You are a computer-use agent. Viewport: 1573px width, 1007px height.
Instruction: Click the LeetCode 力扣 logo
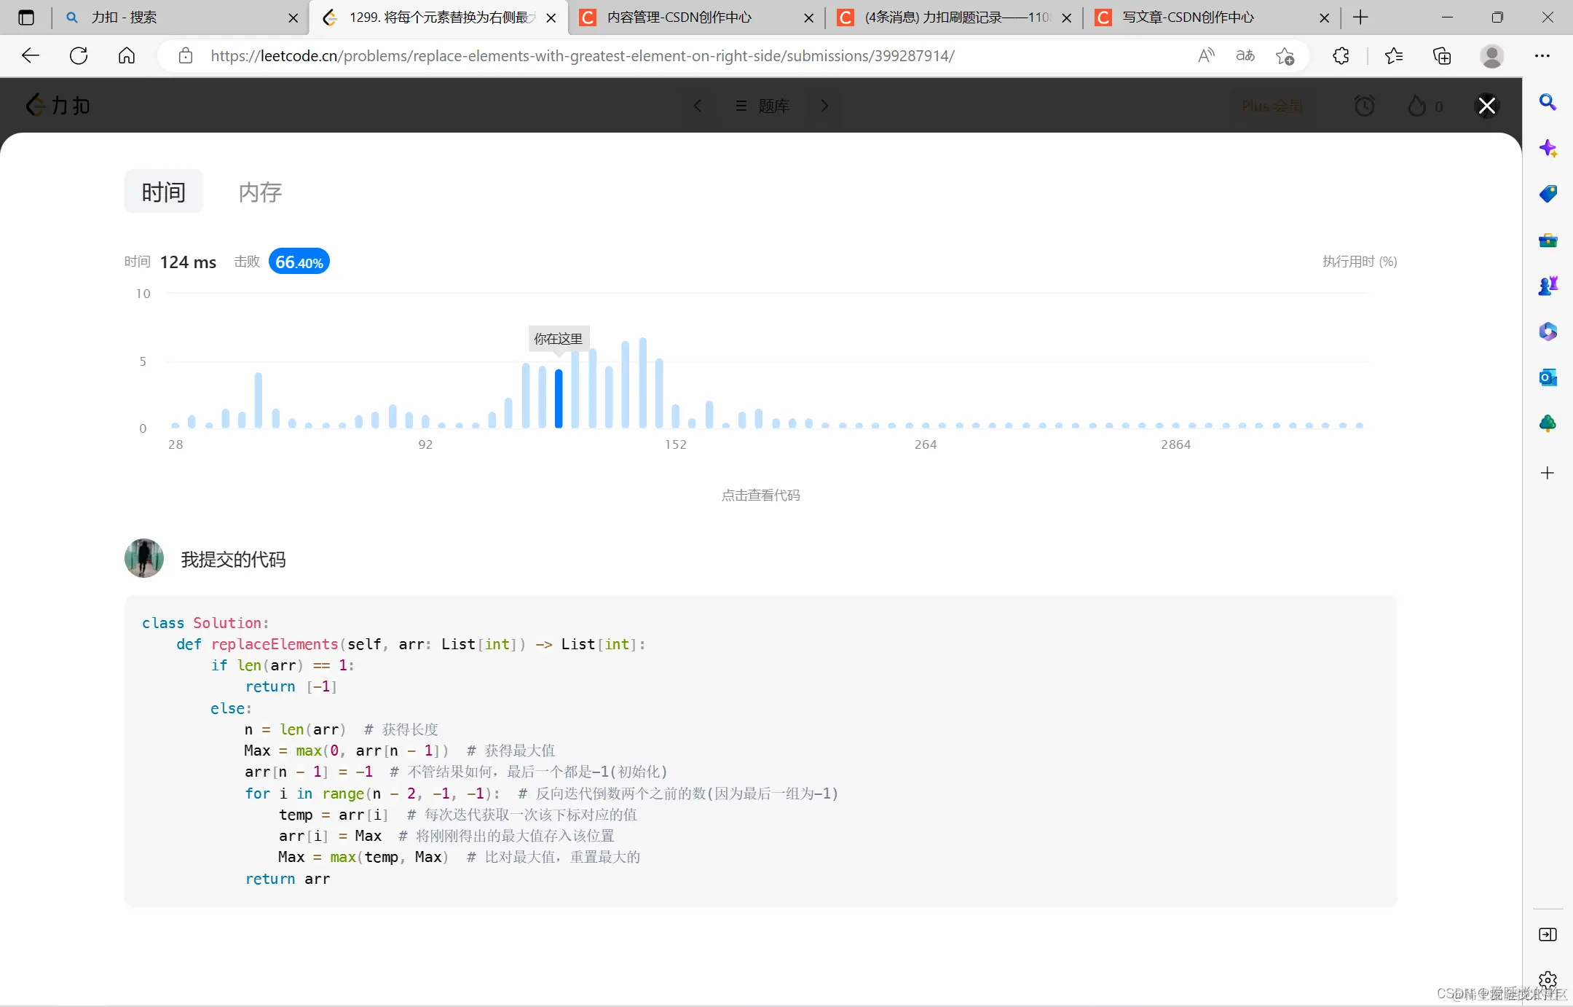(x=58, y=106)
